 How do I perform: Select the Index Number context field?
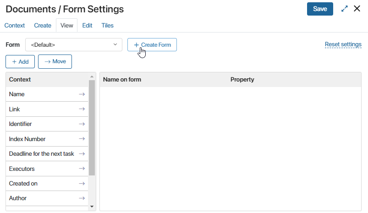tap(47, 139)
